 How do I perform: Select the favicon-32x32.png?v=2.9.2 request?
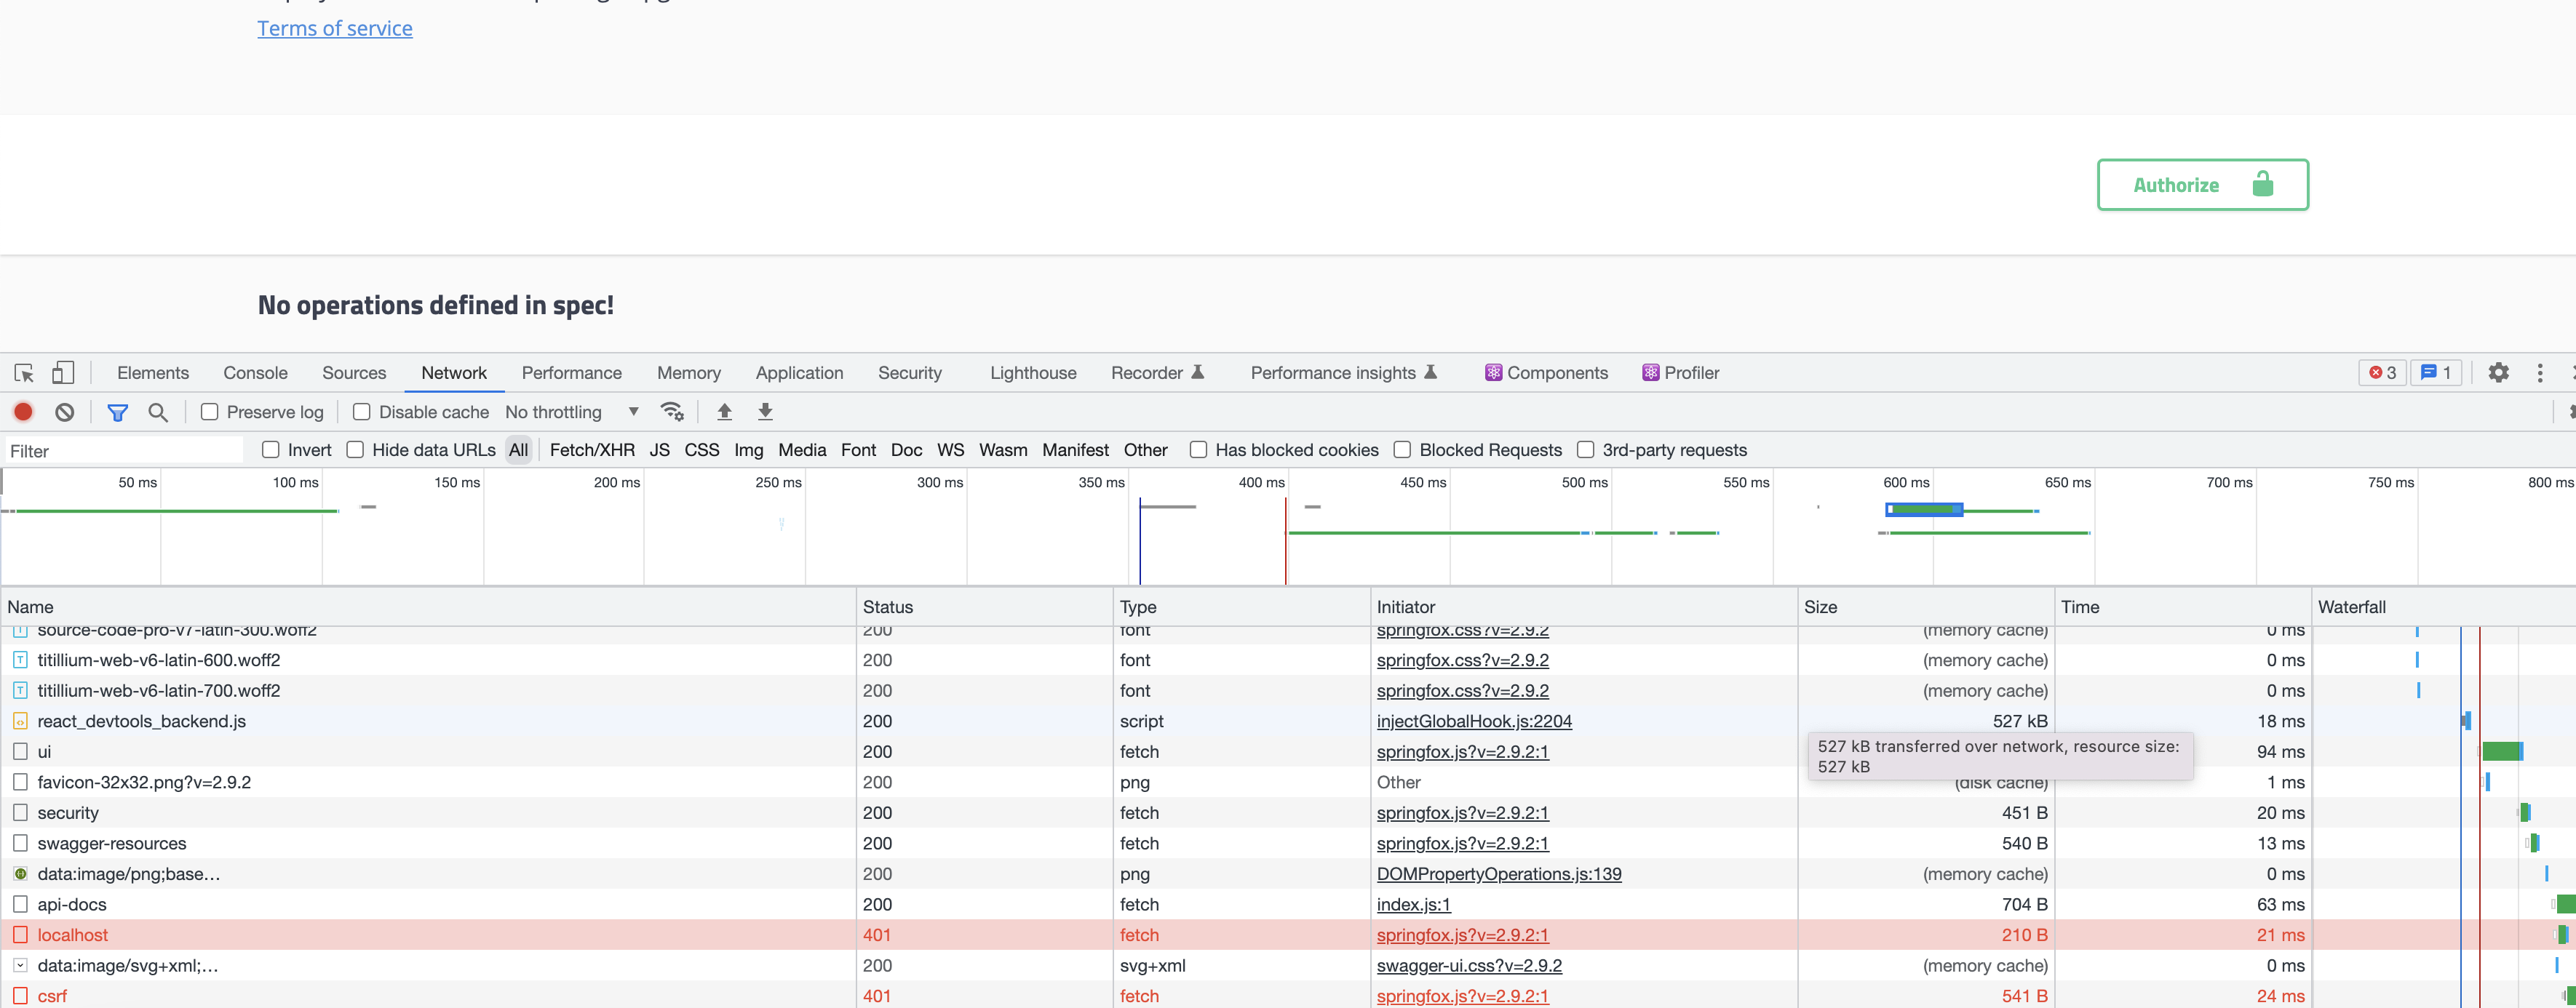coord(1288,783)
